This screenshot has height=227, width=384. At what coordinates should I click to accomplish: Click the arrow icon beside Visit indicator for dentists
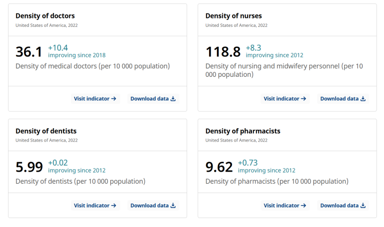114,206
